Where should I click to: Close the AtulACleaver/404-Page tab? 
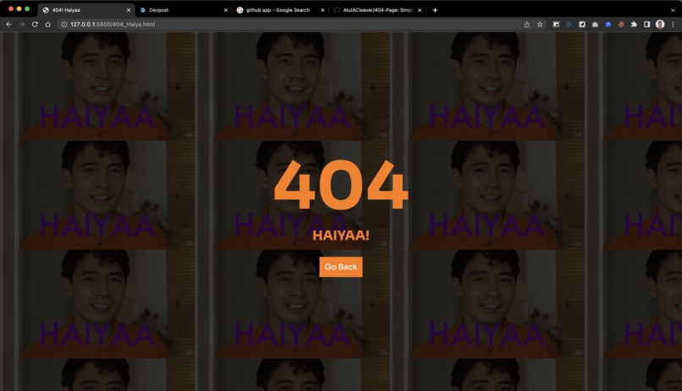(420, 10)
